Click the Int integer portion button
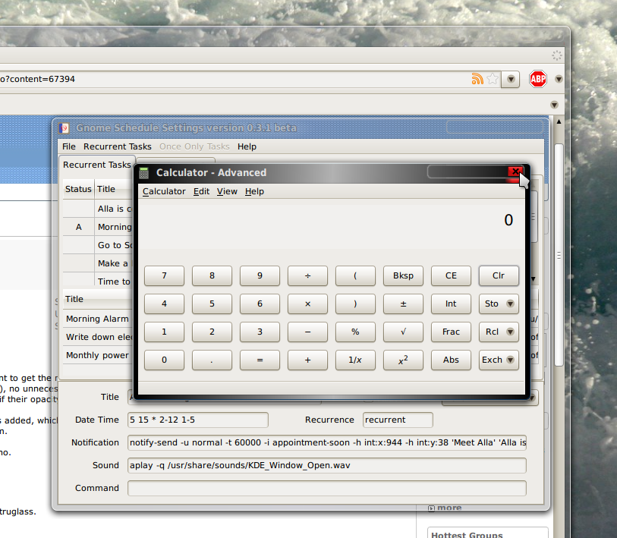 pyautogui.click(x=451, y=304)
